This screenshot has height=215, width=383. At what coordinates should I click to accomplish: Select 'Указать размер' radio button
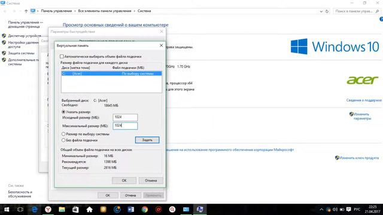tap(63, 112)
